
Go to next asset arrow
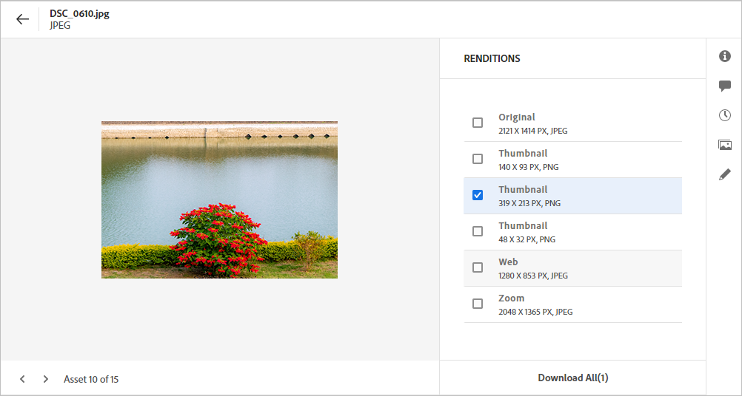[x=46, y=379]
